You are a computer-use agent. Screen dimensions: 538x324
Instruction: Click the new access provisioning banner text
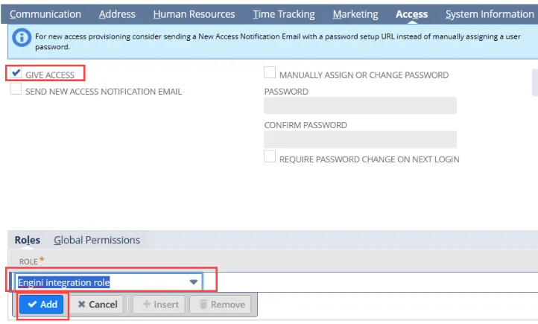278,42
